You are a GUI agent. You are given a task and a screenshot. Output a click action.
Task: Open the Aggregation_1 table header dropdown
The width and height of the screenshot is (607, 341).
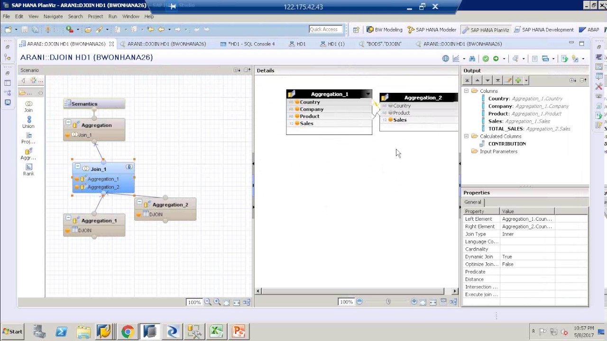pos(368,94)
